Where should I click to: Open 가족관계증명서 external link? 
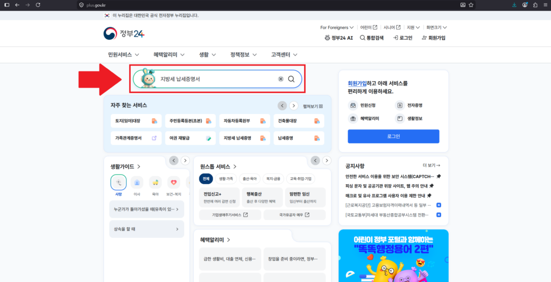point(136,138)
